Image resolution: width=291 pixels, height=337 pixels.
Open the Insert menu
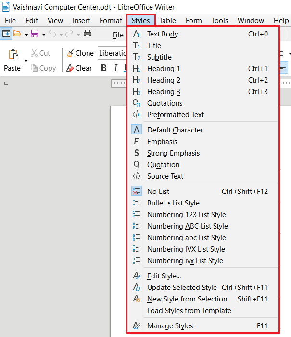[81, 21]
